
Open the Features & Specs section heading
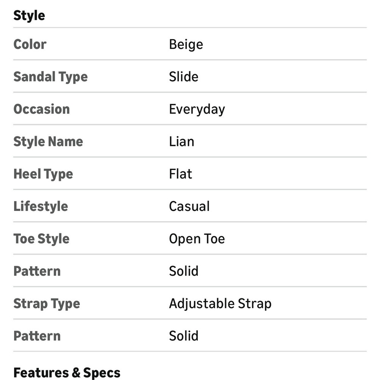pos(67,373)
